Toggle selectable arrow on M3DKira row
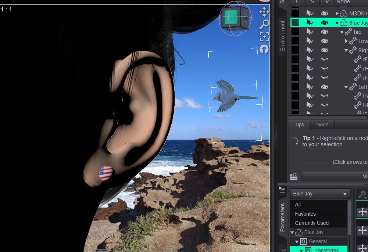This screenshot has height=252, width=368. coord(310,13)
